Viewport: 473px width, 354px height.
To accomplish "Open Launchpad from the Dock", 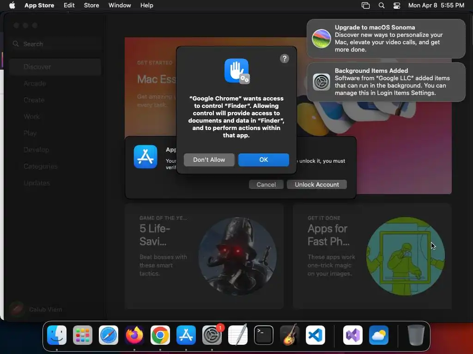I will coord(83,335).
